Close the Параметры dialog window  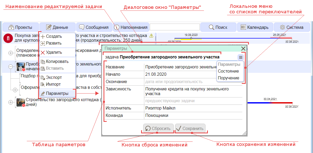click(x=243, y=48)
